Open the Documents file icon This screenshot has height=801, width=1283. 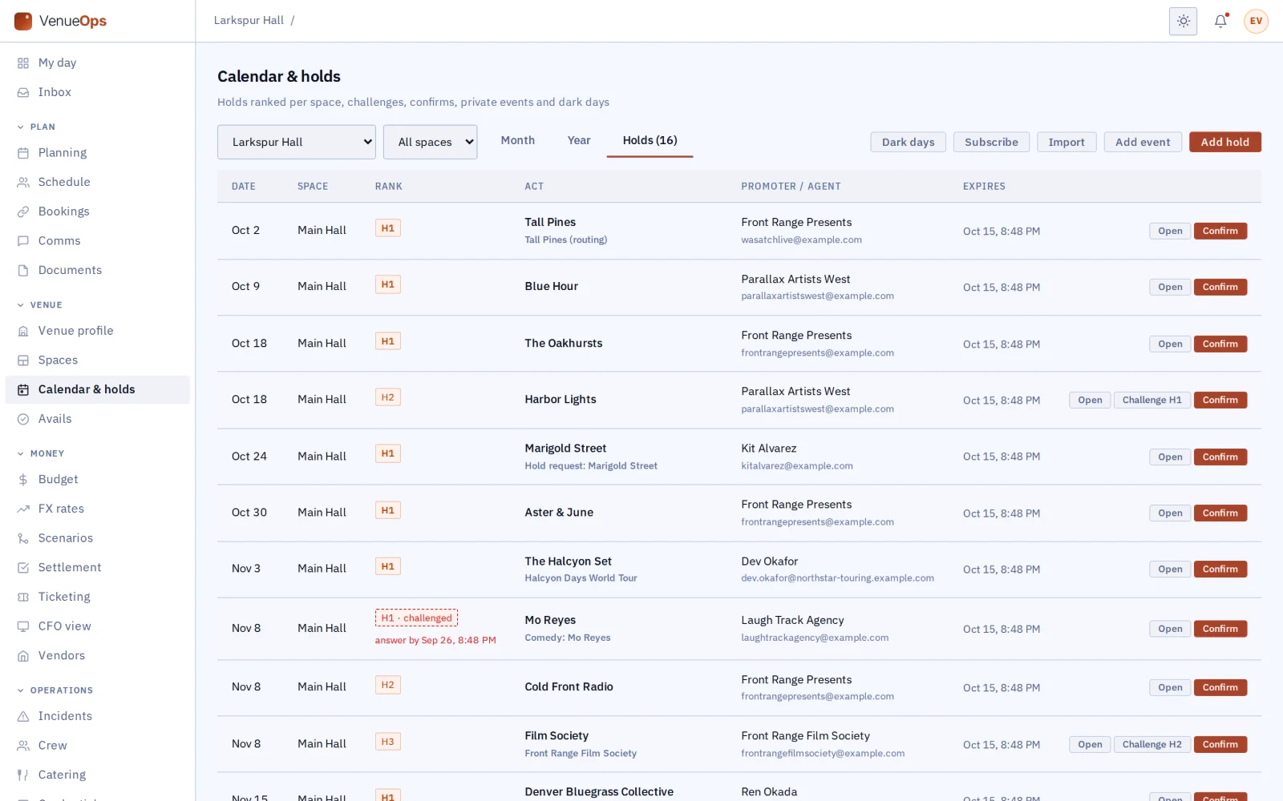pos(23,271)
